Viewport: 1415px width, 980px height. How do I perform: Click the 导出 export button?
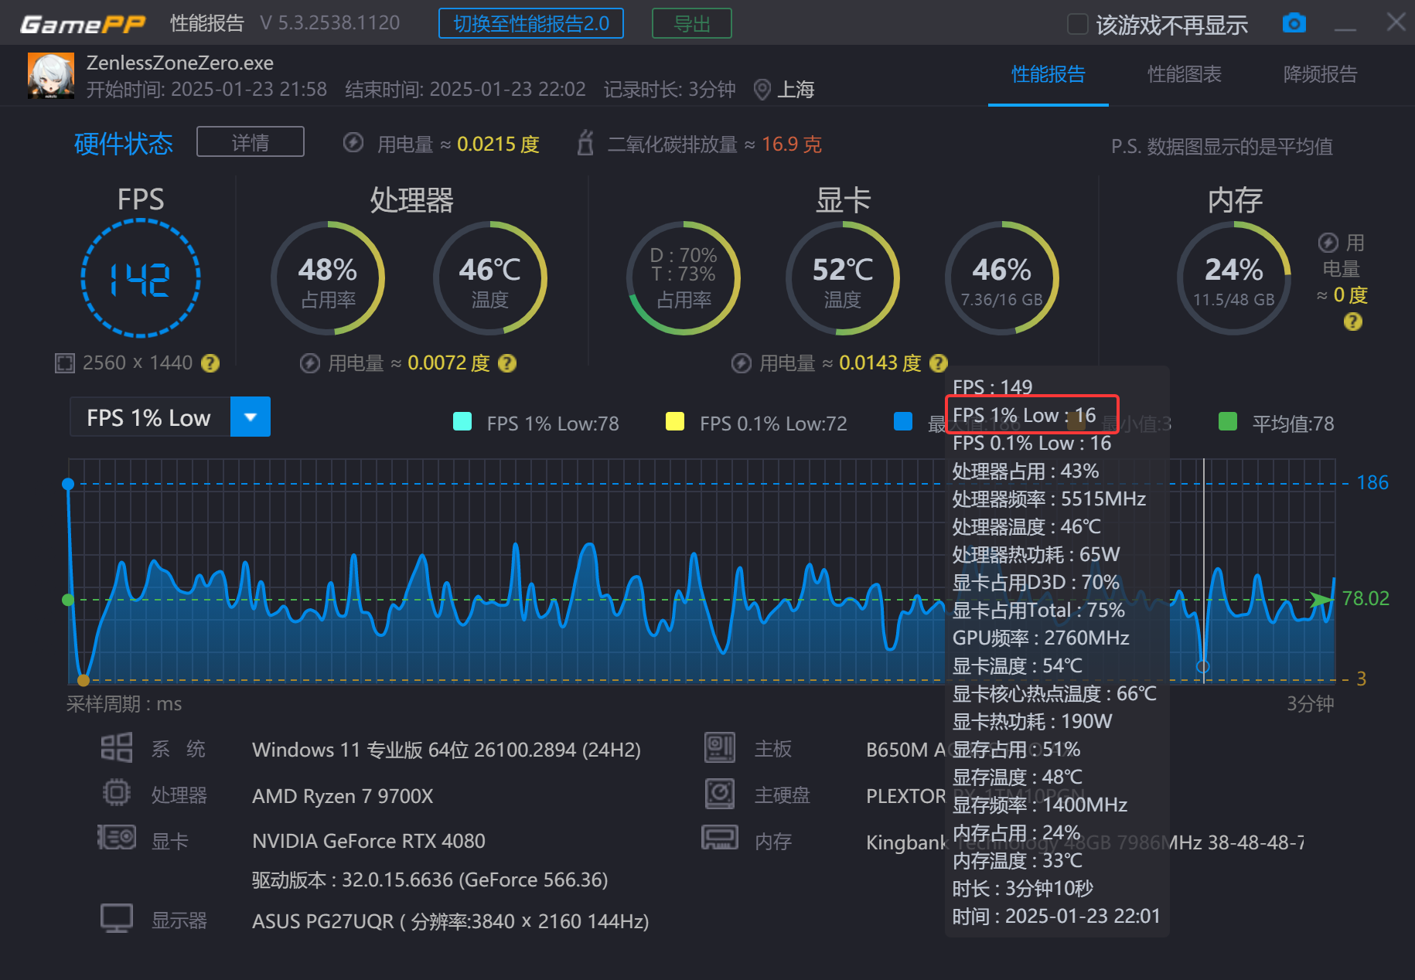(x=690, y=23)
